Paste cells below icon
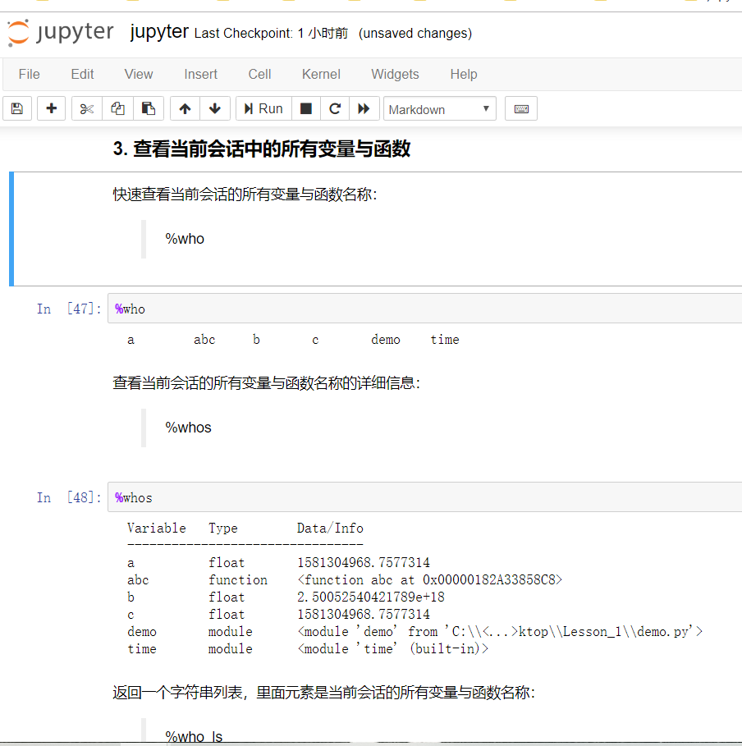742x746 pixels. click(149, 108)
